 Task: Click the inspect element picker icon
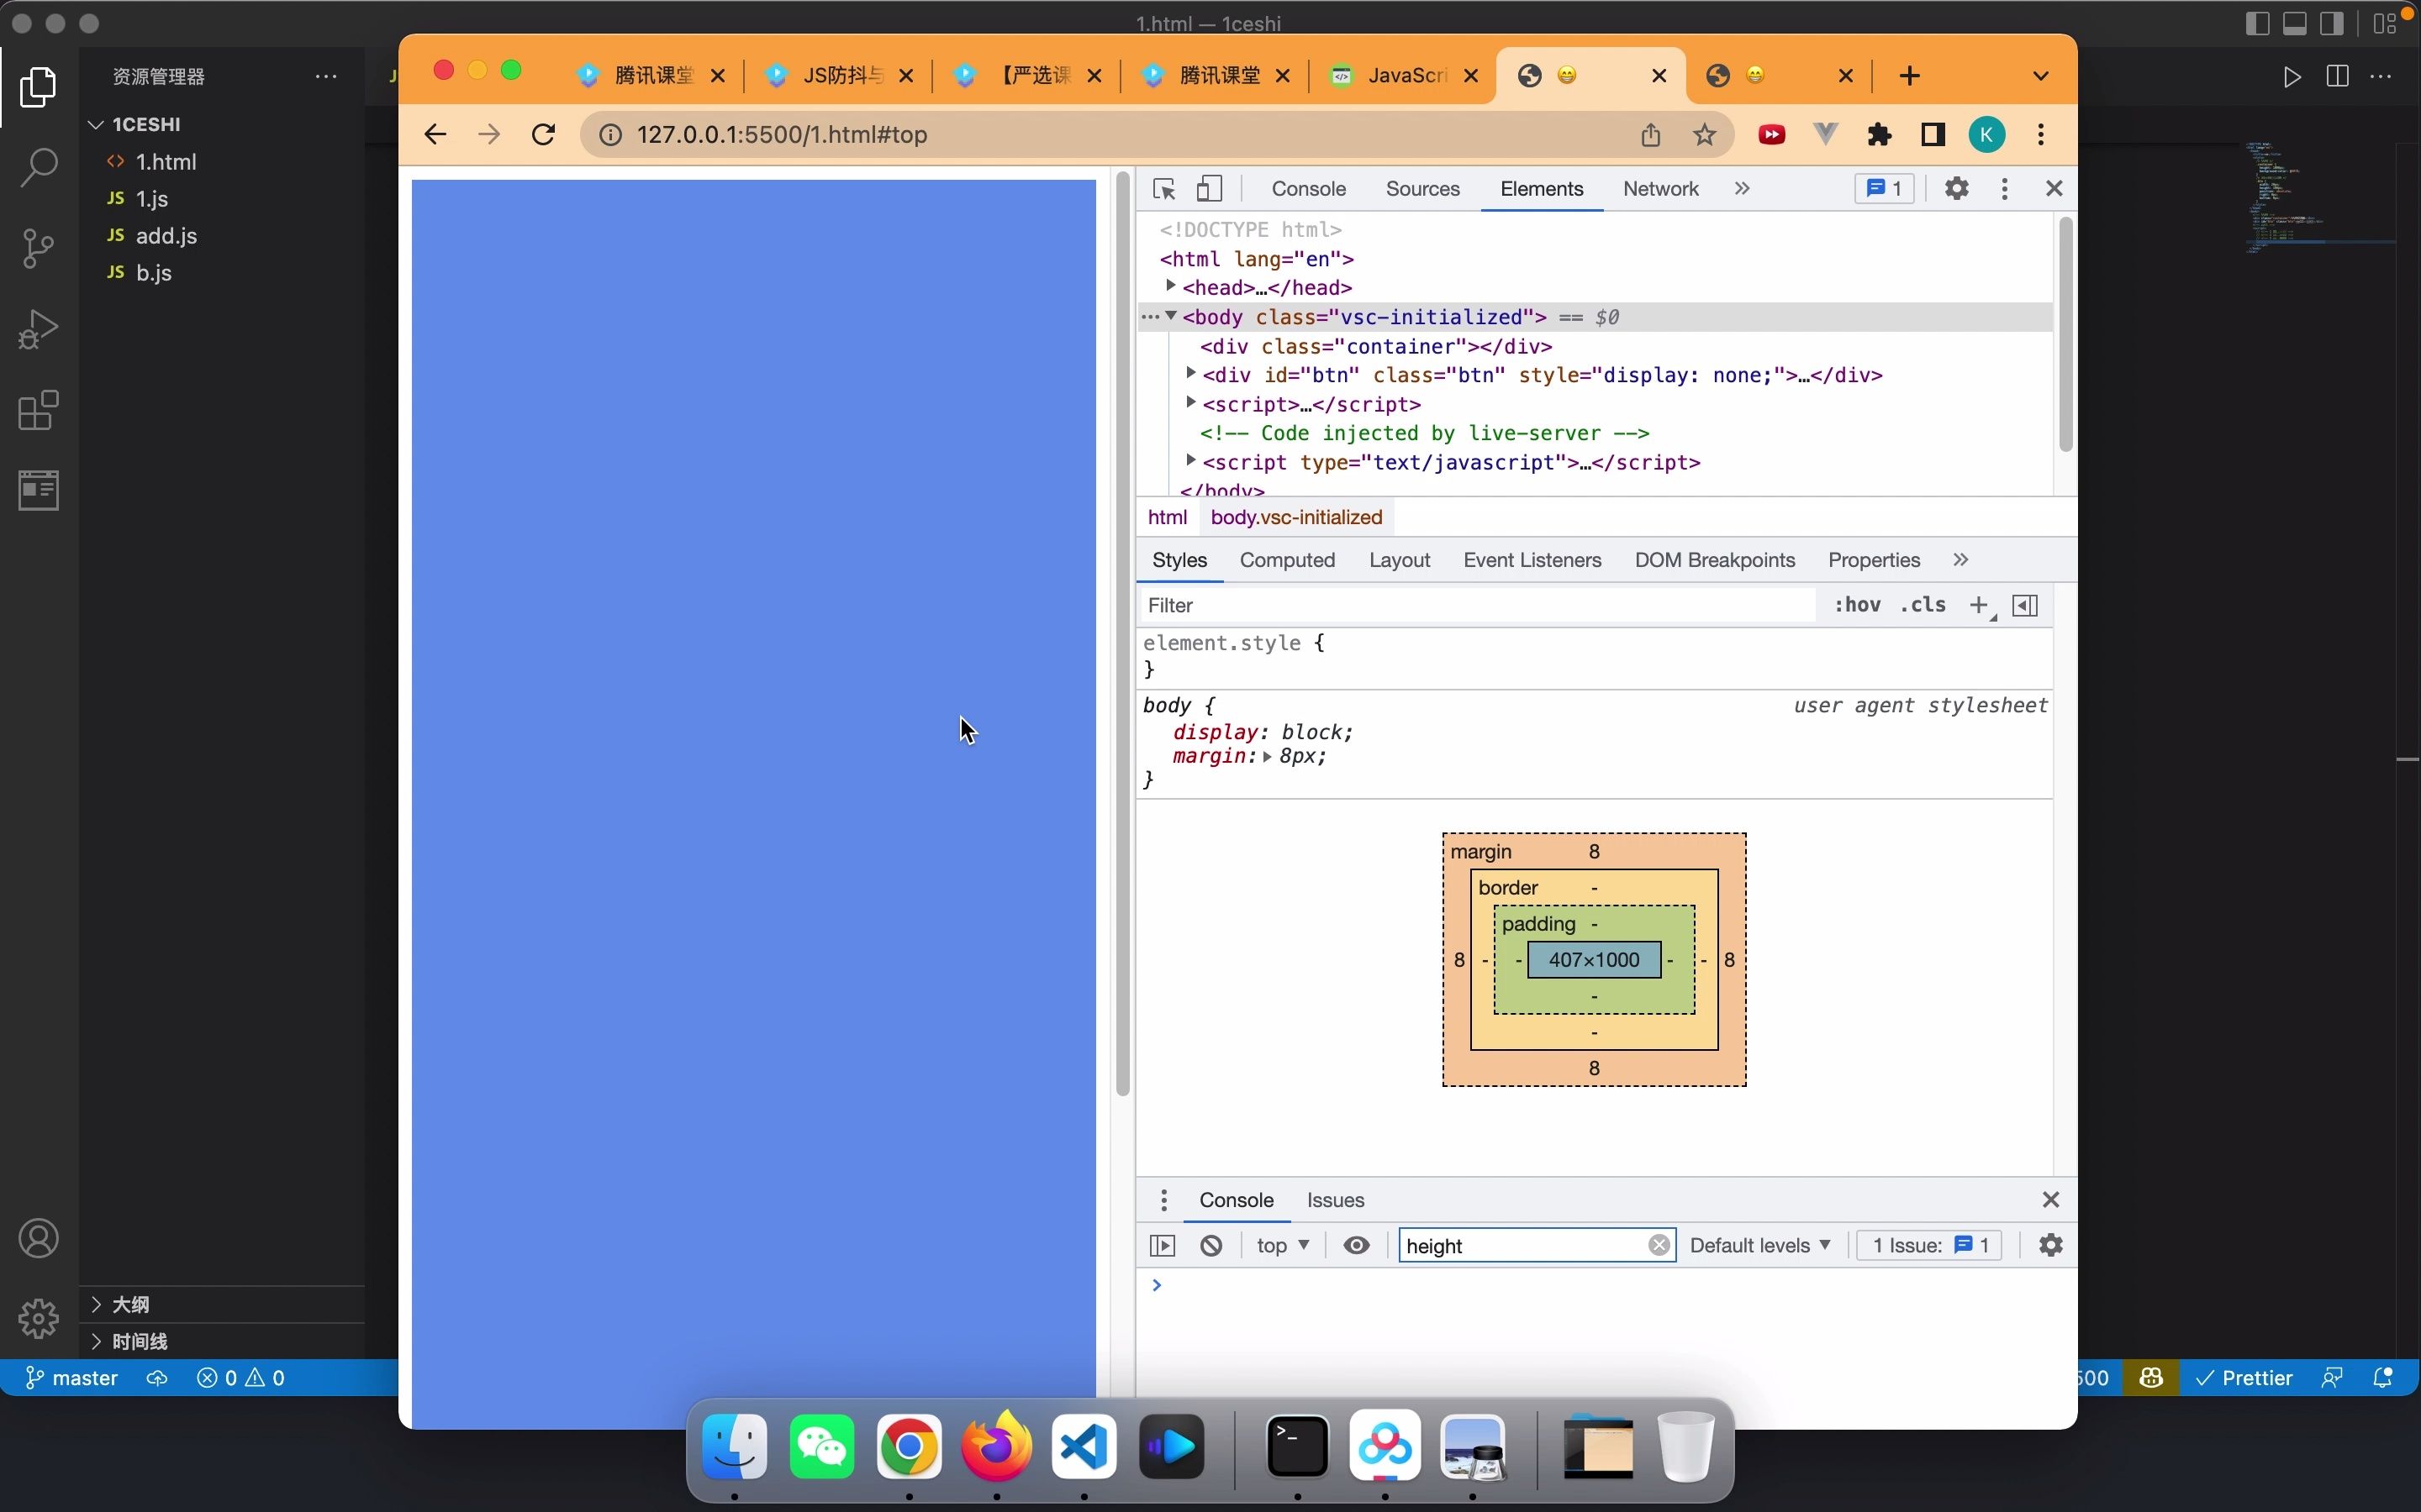tap(1163, 189)
